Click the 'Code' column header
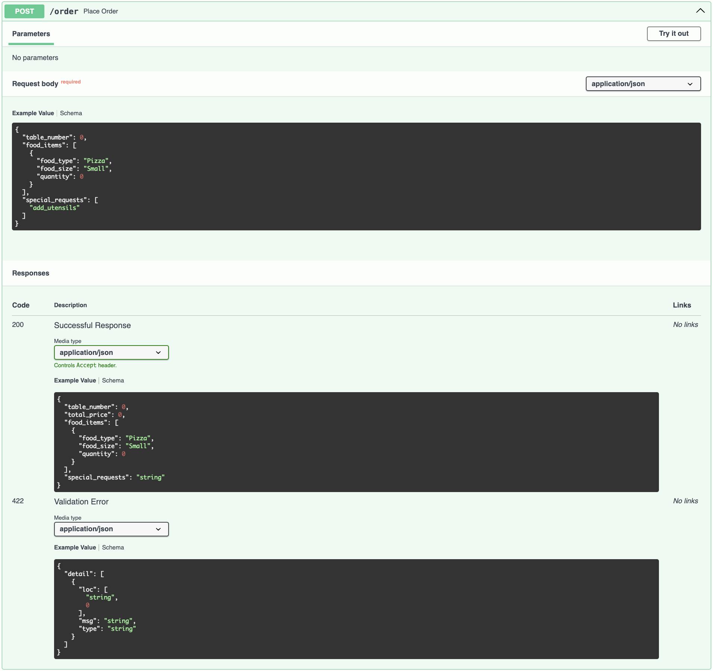Image resolution: width=713 pixels, height=671 pixels. click(x=21, y=305)
